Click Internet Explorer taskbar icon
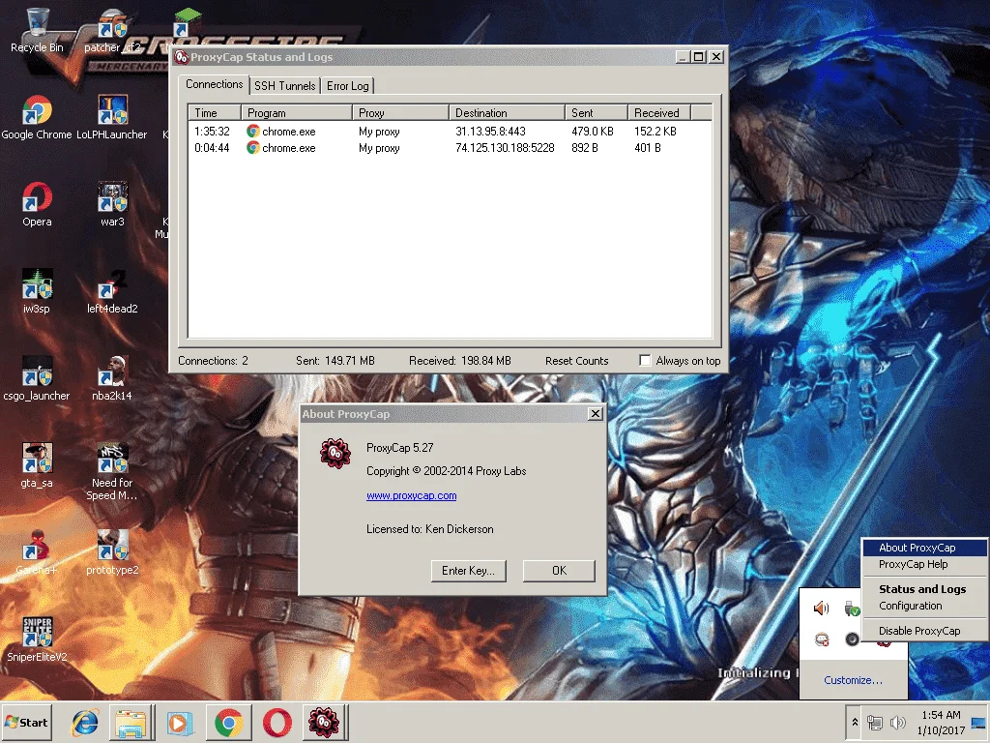990x743 pixels. coord(85,722)
